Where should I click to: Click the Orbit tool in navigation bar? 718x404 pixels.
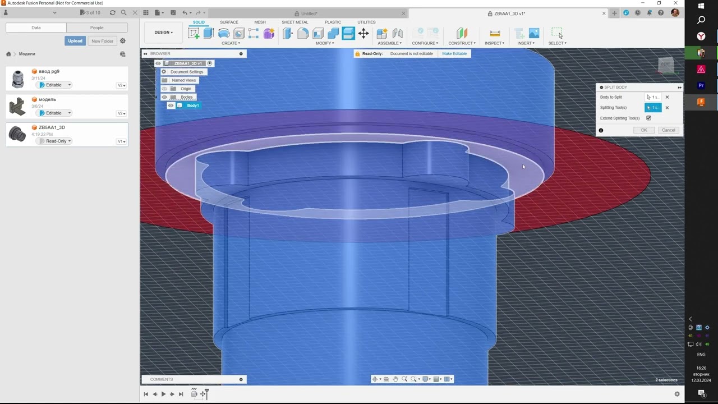(x=375, y=379)
